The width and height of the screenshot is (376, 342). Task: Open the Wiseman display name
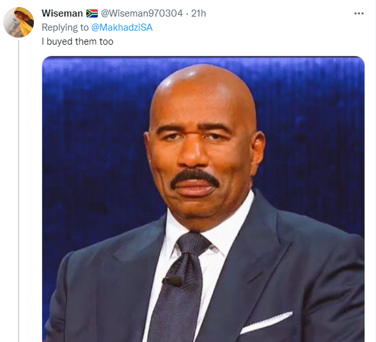coord(62,13)
